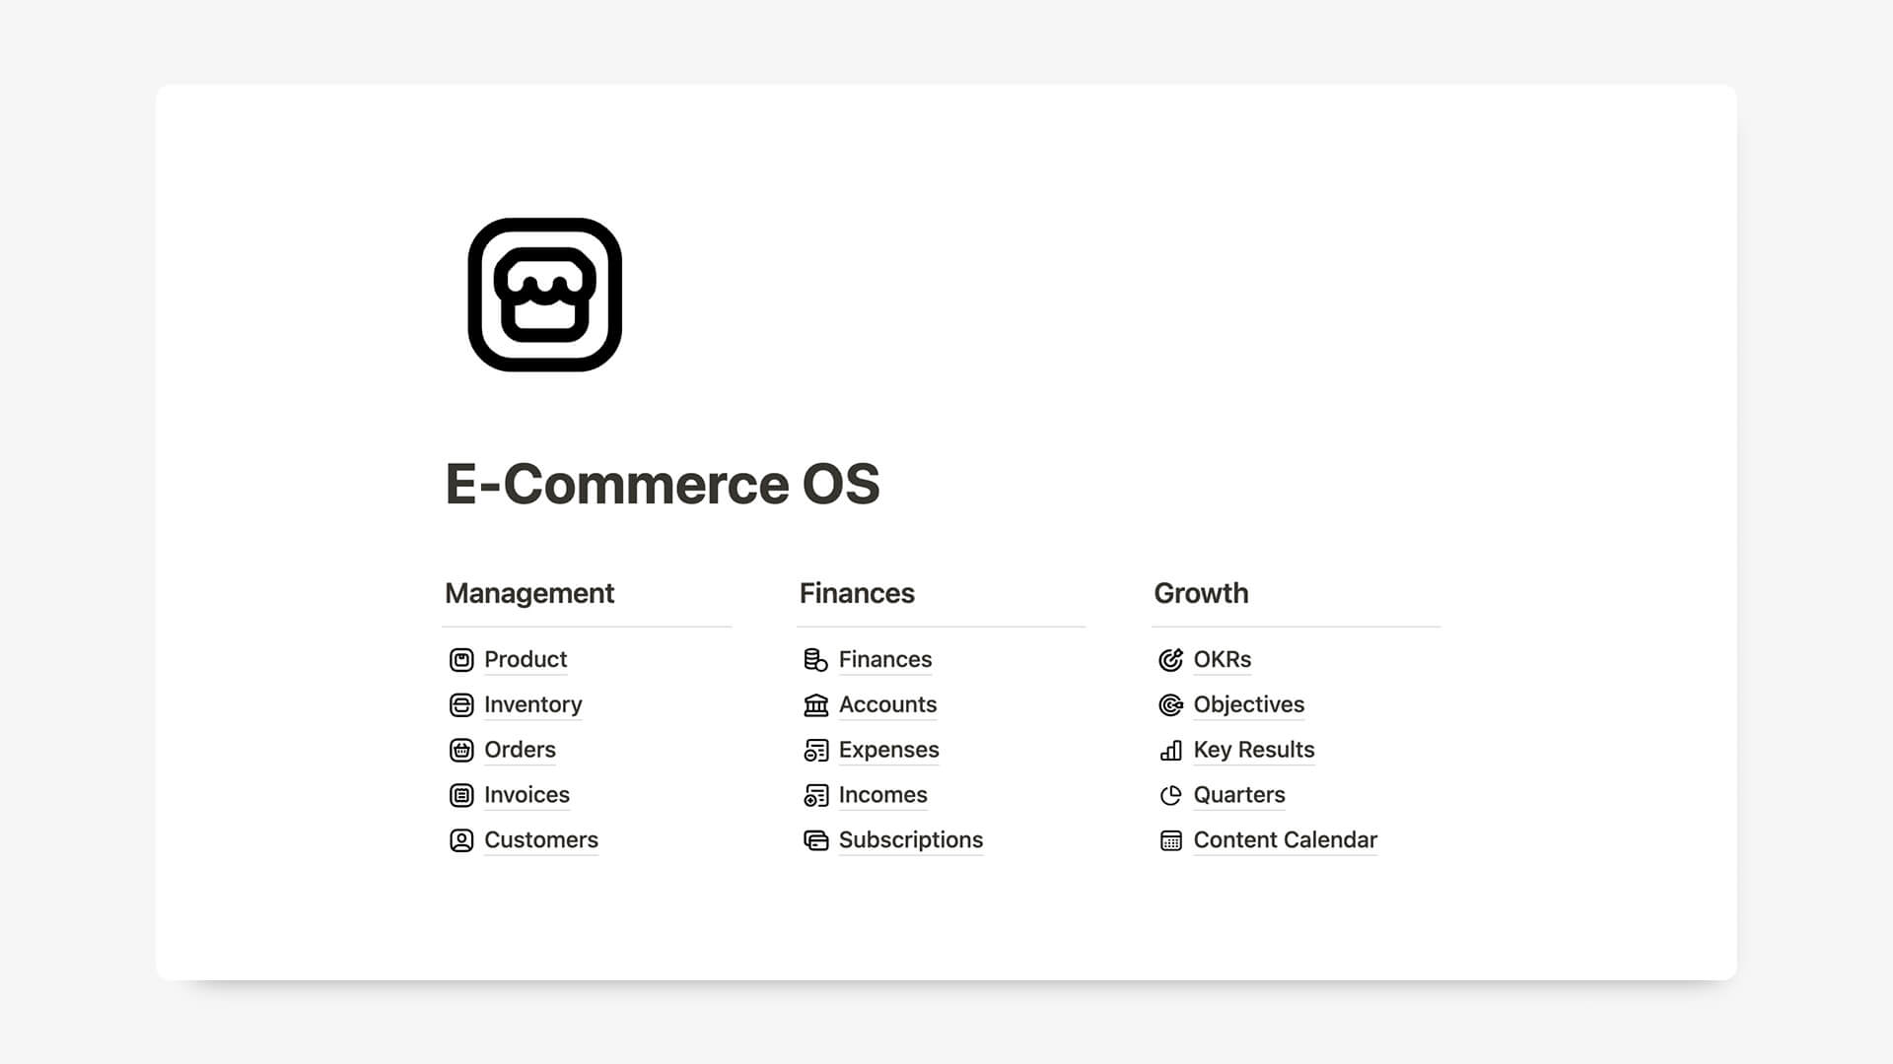Image resolution: width=1893 pixels, height=1064 pixels.
Task: Click the Expenses link
Action: 888,750
